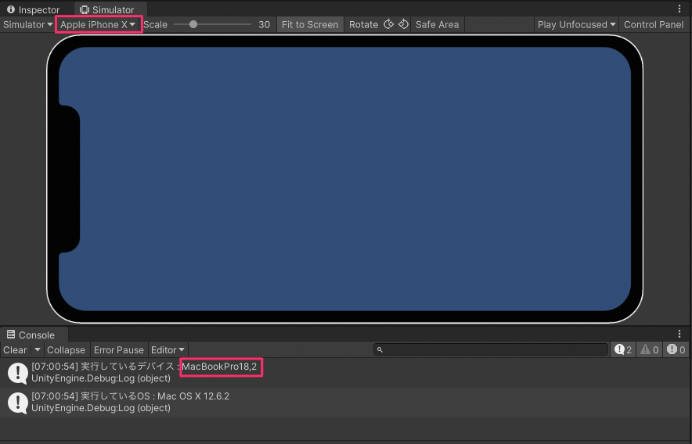Open the Simulator view mode dropdown

point(27,25)
